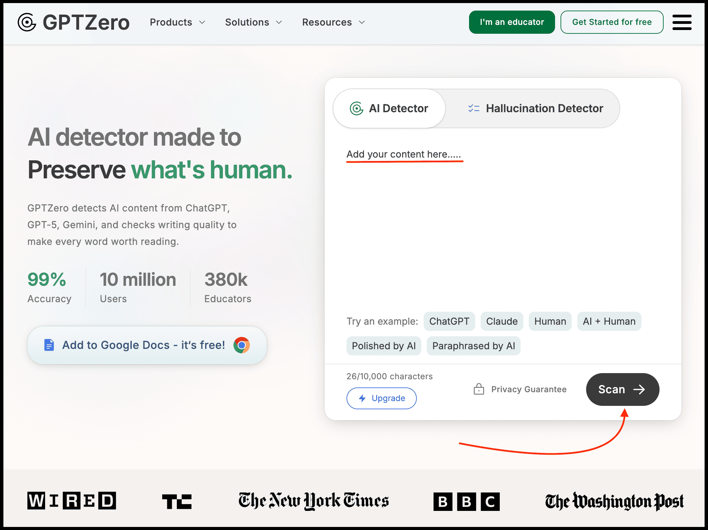This screenshot has width=708, height=530.
Task: Open the hamburger menu icon
Action: [682, 22]
